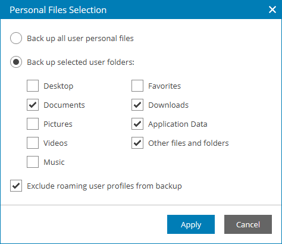Close the Personal Files Selection dialog
This screenshot has width=282, height=244.
click(x=272, y=10)
